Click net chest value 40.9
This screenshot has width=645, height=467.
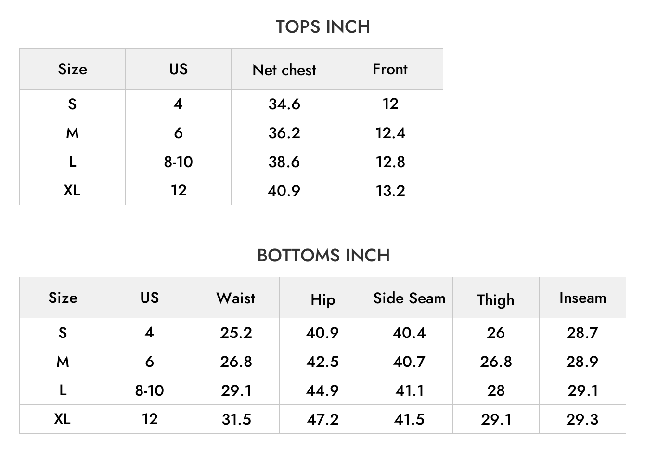coord(284,191)
